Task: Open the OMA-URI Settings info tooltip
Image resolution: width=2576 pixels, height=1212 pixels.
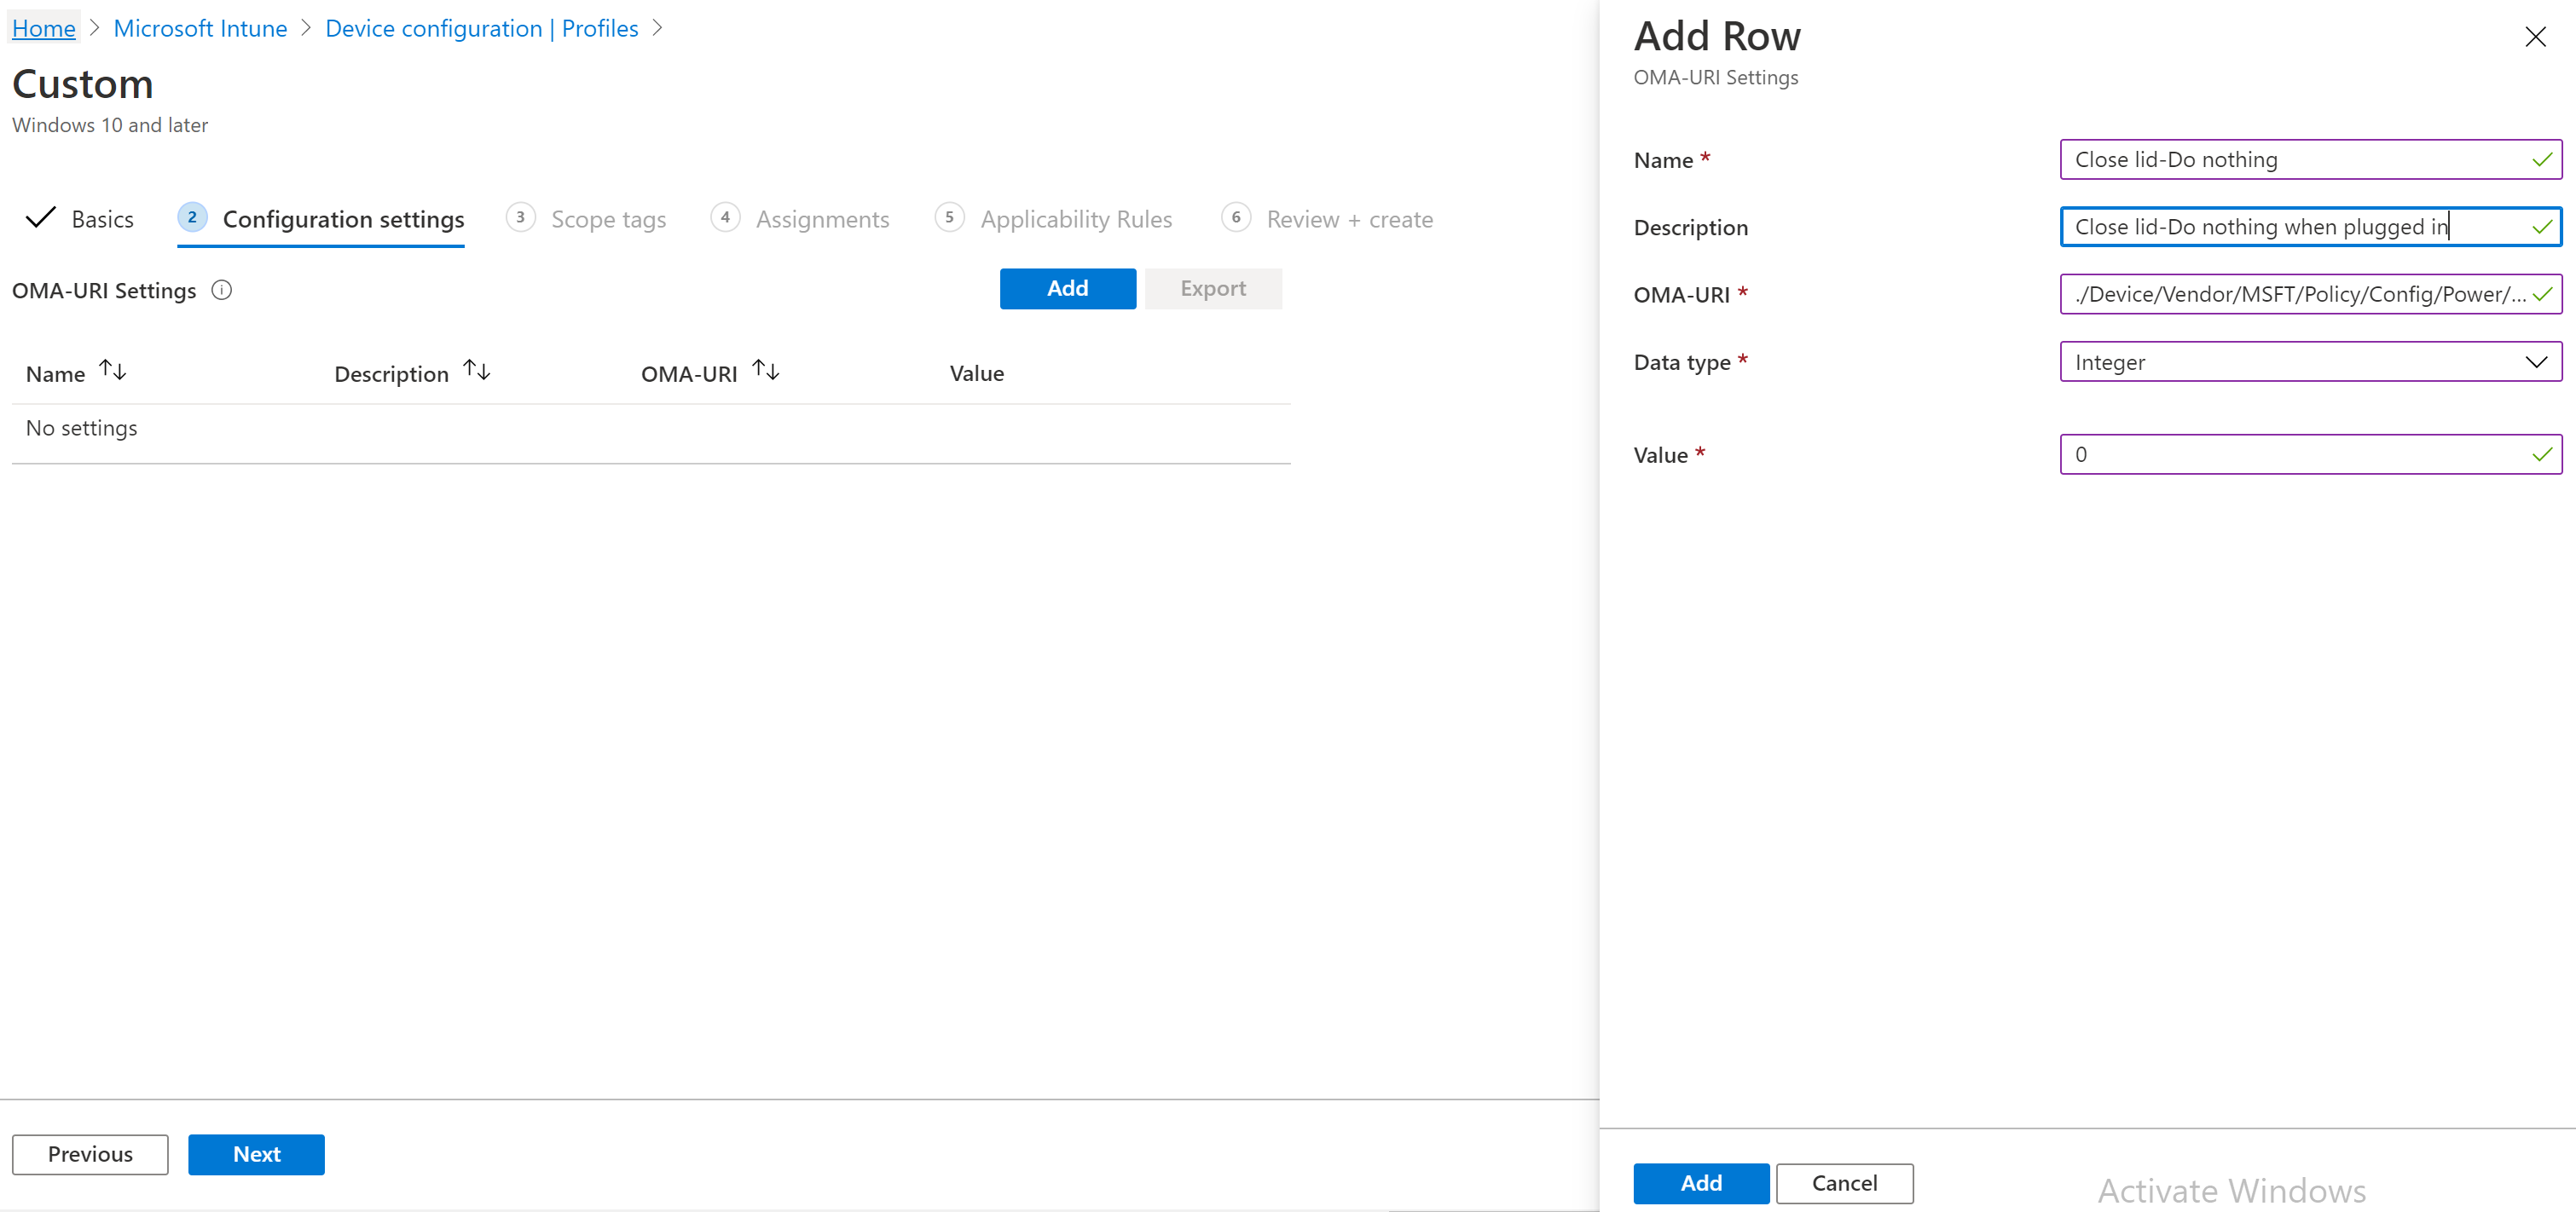Action: pyautogui.click(x=221, y=290)
